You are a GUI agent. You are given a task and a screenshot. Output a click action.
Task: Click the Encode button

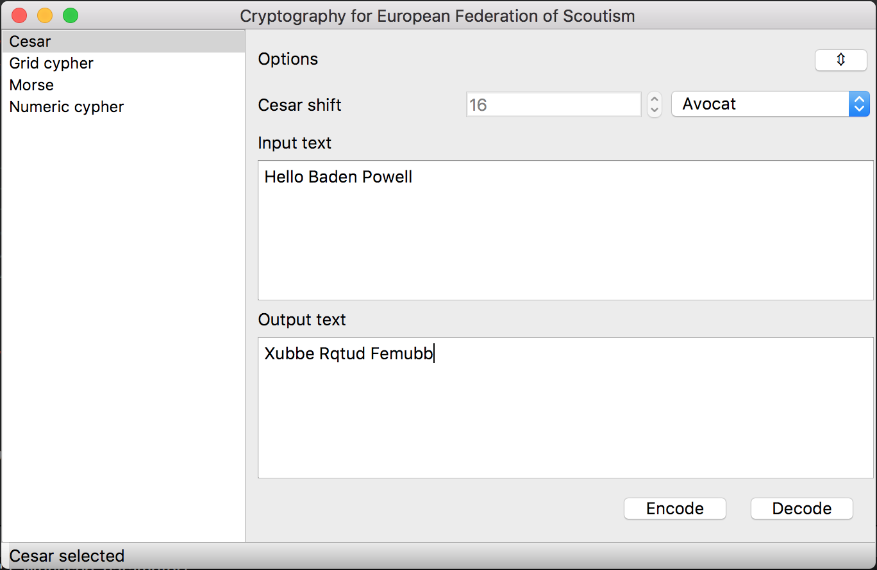675,509
